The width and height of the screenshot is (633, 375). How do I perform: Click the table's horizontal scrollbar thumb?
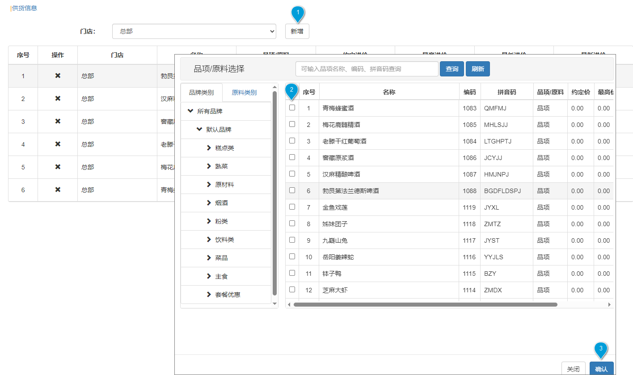pos(425,304)
